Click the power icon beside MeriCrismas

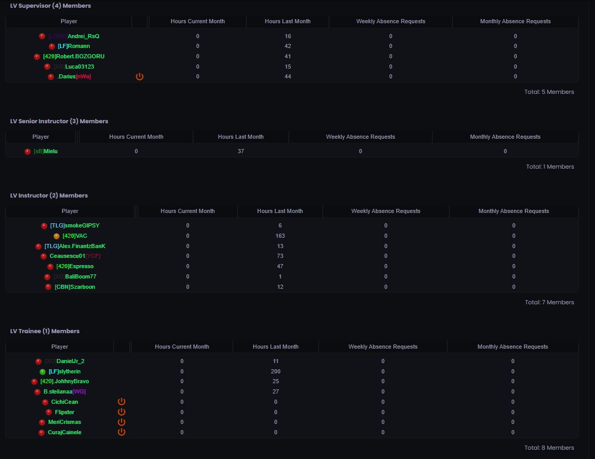click(121, 422)
